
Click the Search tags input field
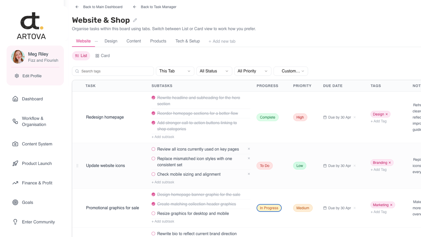pyautogui.click(x=116, y=71)
